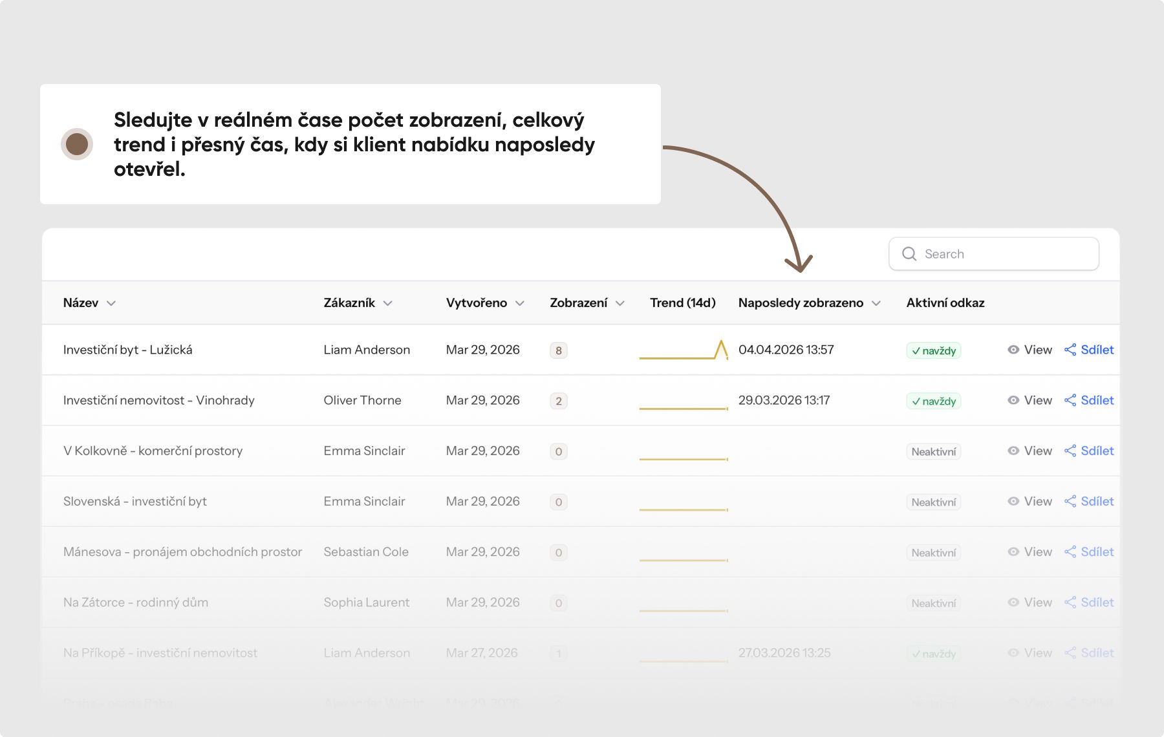Click eye icon in Na Zátorce row
1164x737 pixels.
1013,602
